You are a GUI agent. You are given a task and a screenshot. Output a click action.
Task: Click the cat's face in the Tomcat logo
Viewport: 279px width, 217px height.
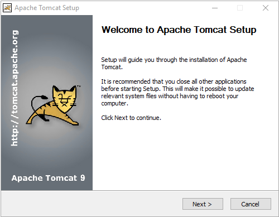(x=64, y=99)
